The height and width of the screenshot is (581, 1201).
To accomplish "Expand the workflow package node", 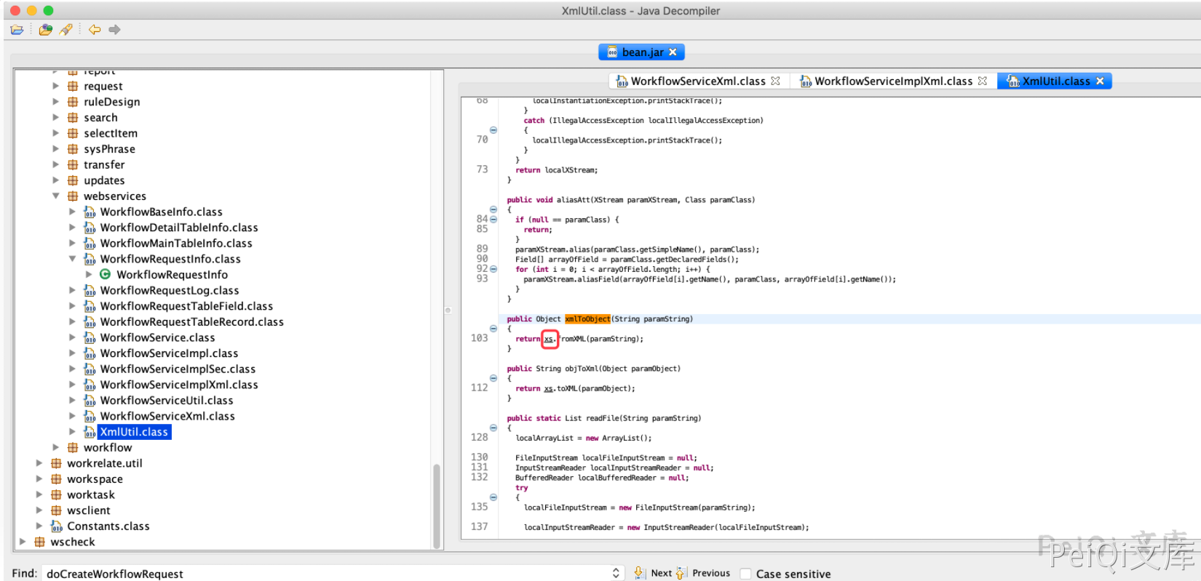I will (x=56, y=448).
